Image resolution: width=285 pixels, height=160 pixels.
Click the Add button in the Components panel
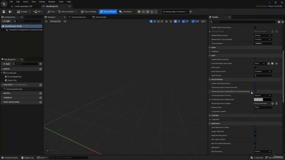point(6,21)
